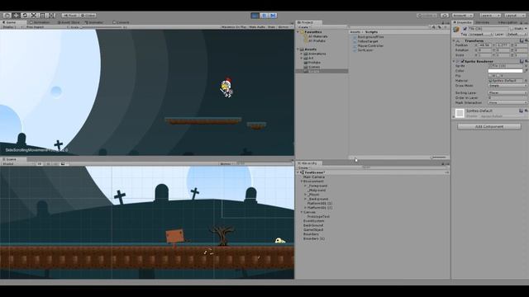Click the Collab button
529x297 pixels.
(x=427, y=16)
